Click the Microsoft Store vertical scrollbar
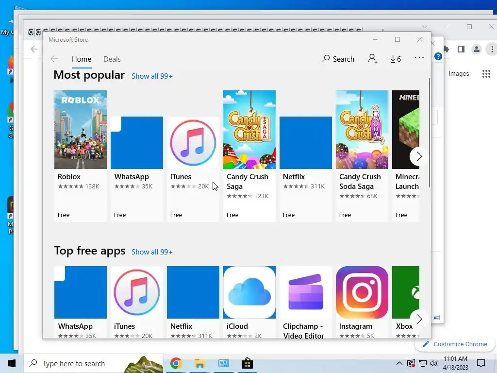497x373 pixels. click(430, 133)
